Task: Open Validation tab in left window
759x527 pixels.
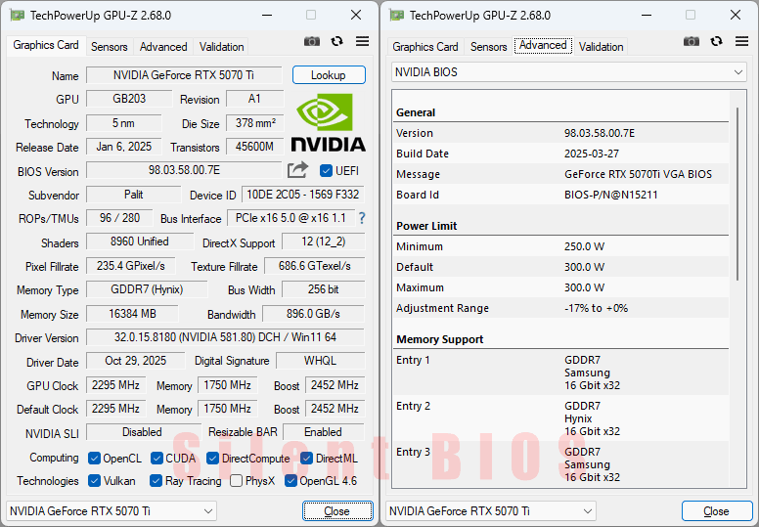Action: click(x=221, y=47)
